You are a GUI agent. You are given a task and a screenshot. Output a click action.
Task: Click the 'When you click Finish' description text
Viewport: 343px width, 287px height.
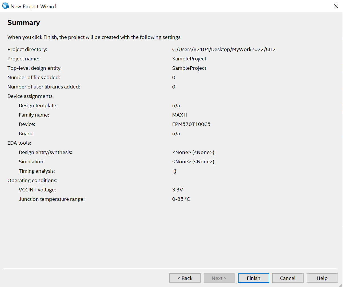94,37
